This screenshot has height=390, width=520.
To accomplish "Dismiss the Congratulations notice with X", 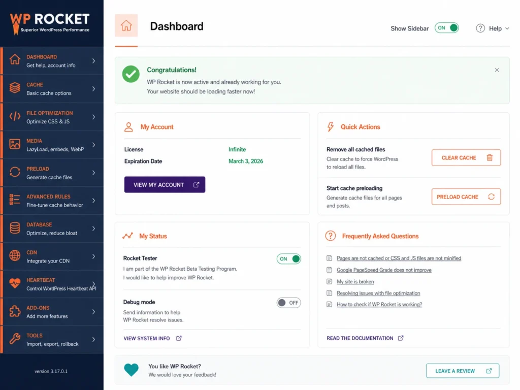I will pos(497,70).
